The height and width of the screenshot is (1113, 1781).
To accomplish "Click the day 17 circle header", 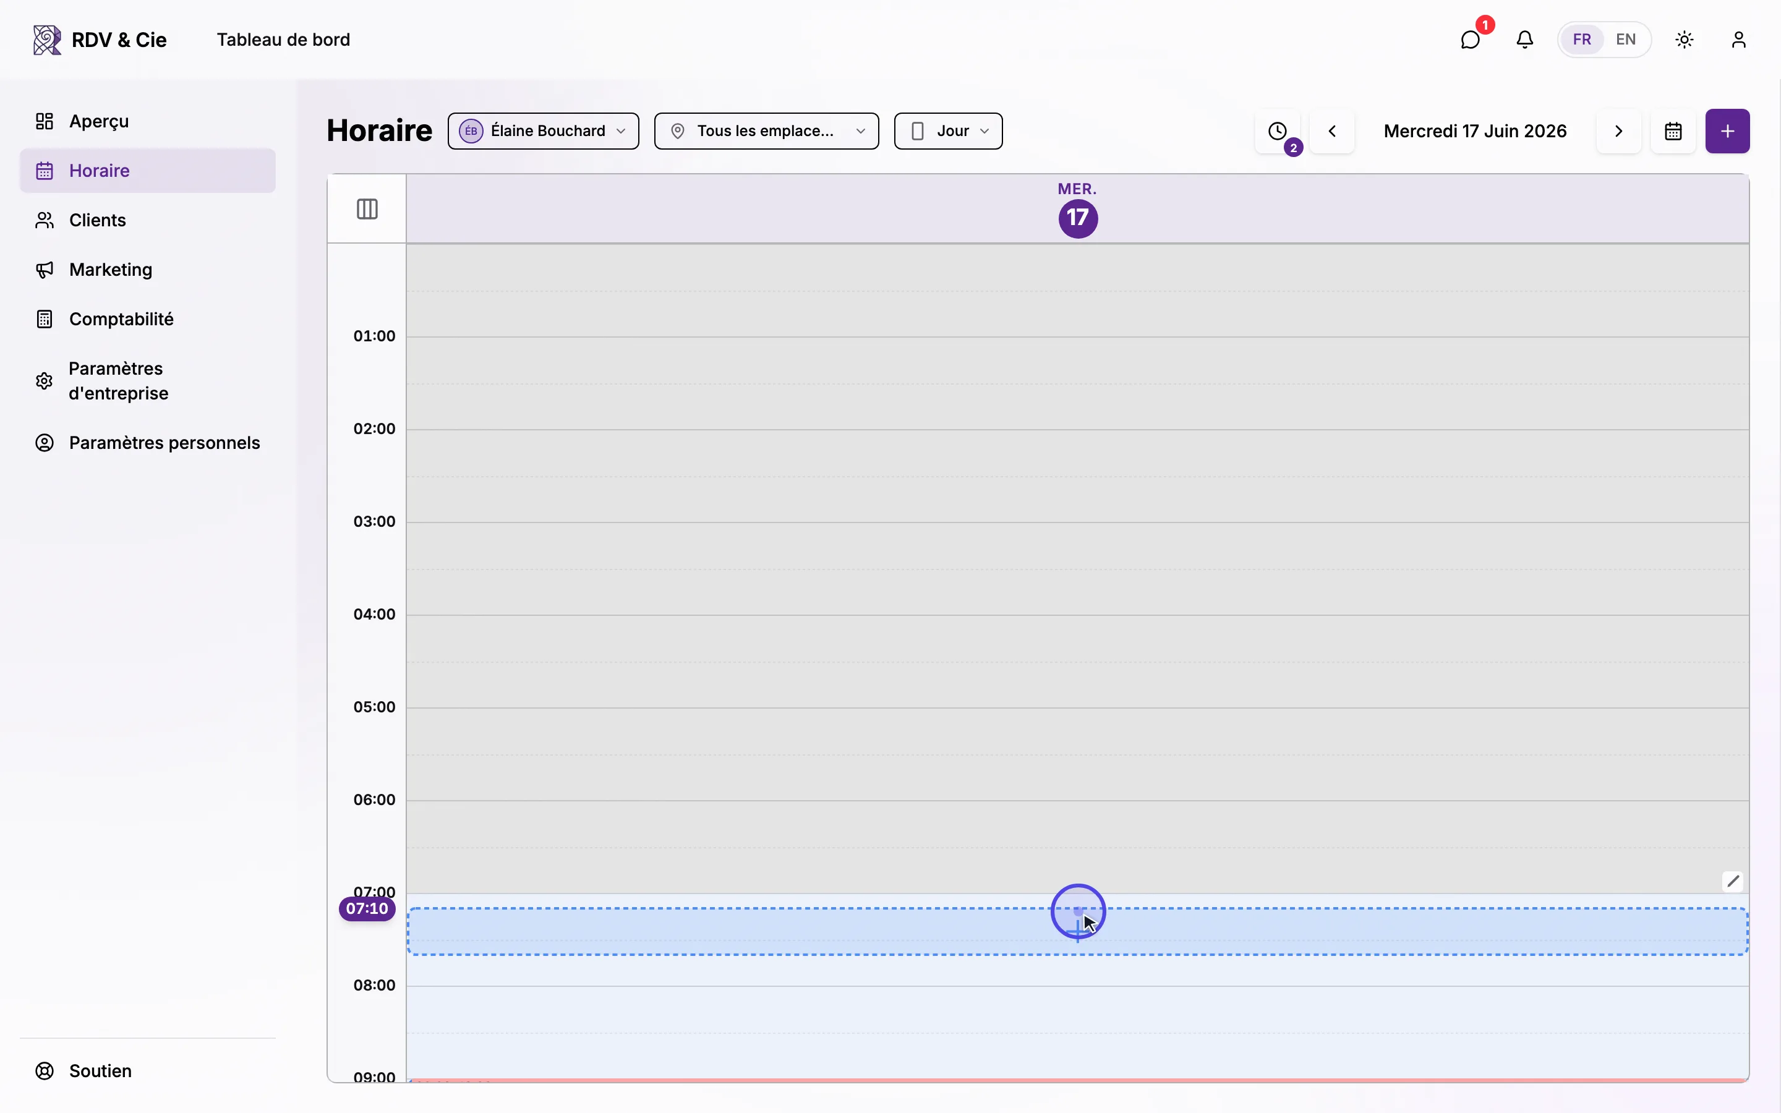I will (1078, 218).
